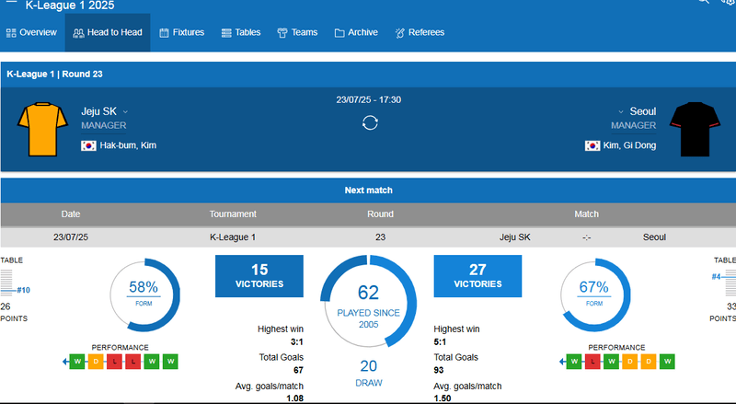
Task: Click the Archive folder icon
Action: coord(339,33)
